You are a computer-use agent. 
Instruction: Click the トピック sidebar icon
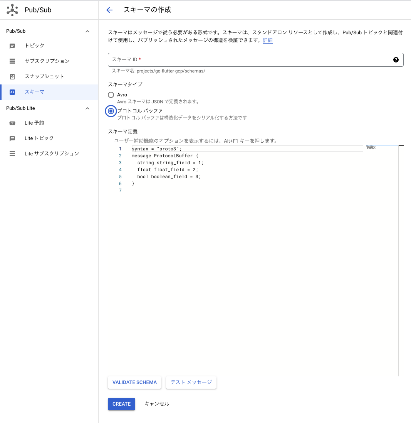12,46
